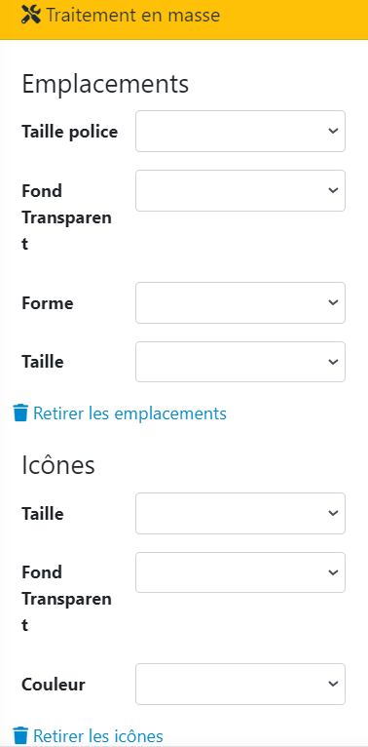368x747 pixels.
Task: Click the Emplacements section heading
Action: (x=105, y=84)
